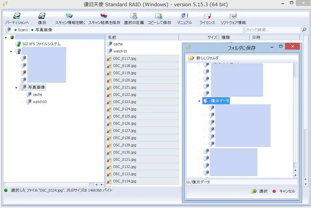
Task: Collapse the 復元データ folder in dialog
Action: [199, 101]
